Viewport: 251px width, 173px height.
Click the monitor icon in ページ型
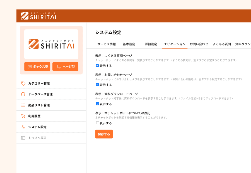[59, 67]
